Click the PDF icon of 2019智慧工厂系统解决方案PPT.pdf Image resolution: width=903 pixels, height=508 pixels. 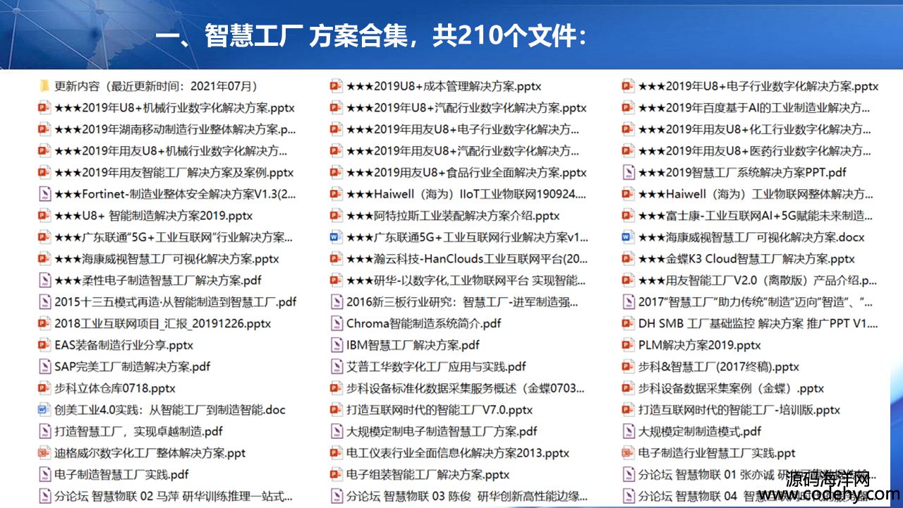[x=628, y=172]
